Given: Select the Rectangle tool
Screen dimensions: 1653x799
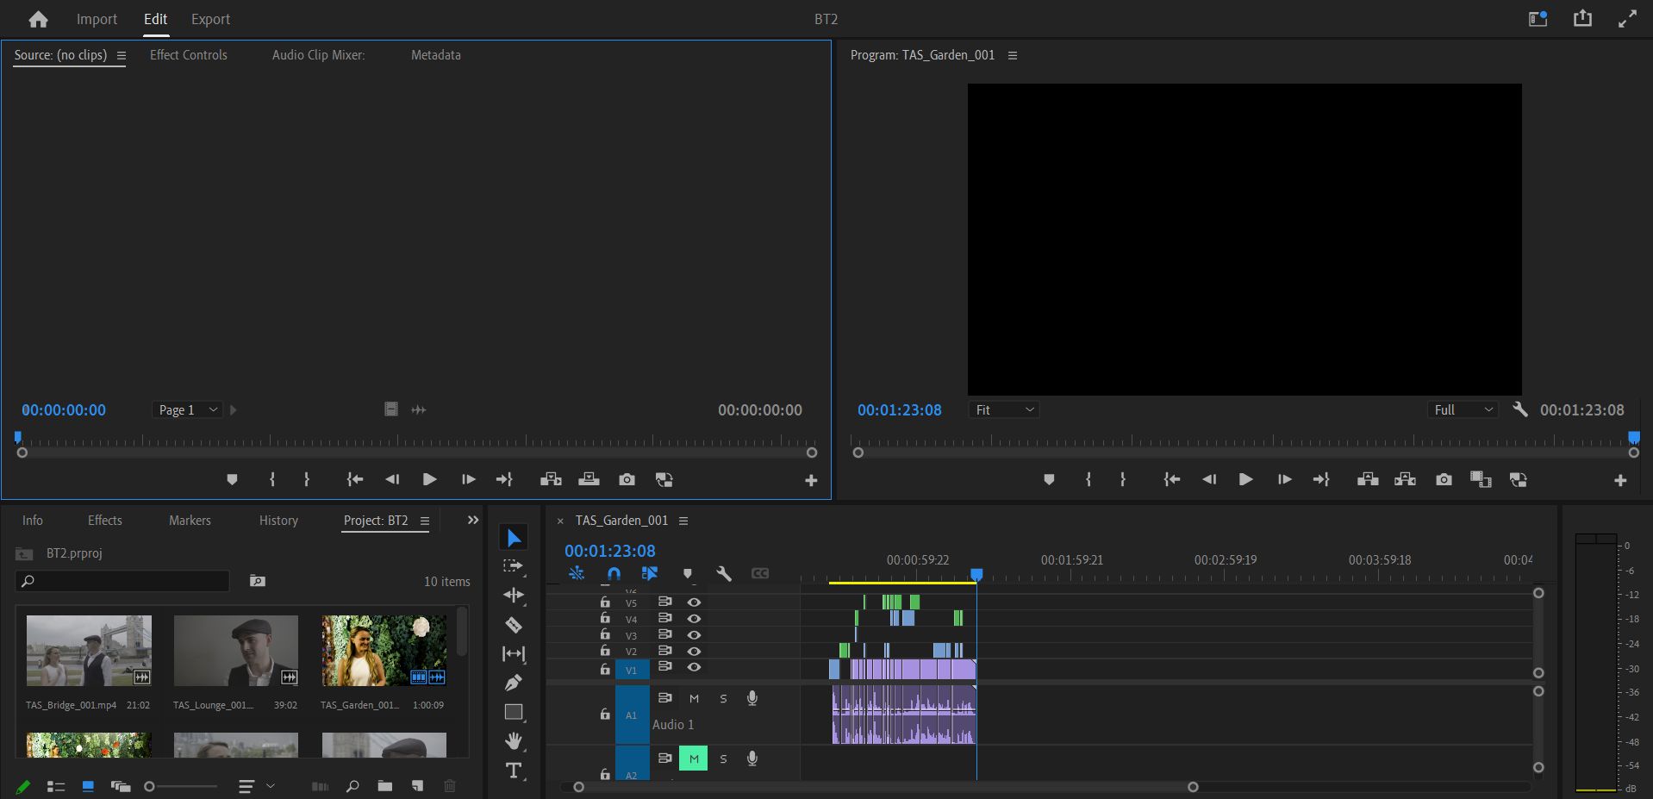Looking at the screenshot, I should pyautogui.click(x=514, y=712).
